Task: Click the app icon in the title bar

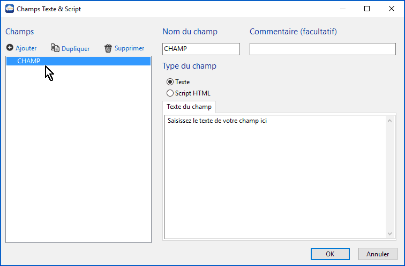Action: 9,9
